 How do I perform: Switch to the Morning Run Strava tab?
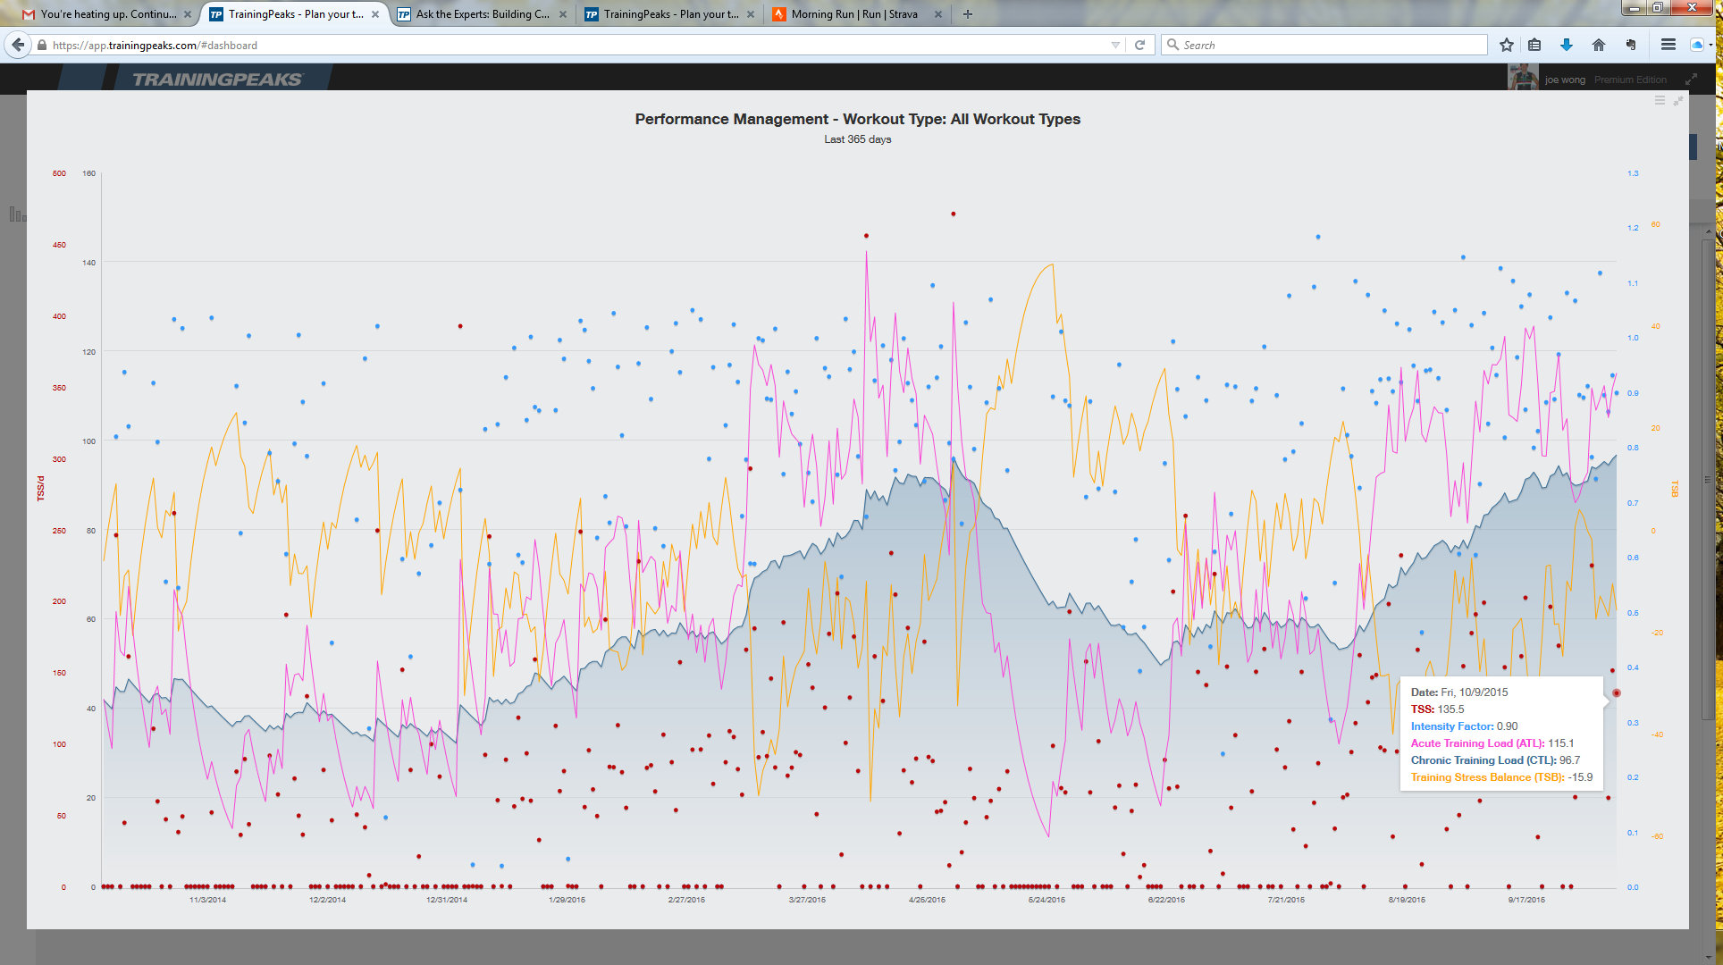[x=853, y=14]
